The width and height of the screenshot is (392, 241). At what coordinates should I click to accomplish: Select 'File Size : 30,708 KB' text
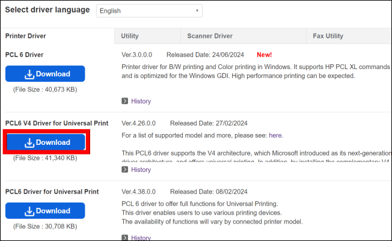(x=45, y=227)
